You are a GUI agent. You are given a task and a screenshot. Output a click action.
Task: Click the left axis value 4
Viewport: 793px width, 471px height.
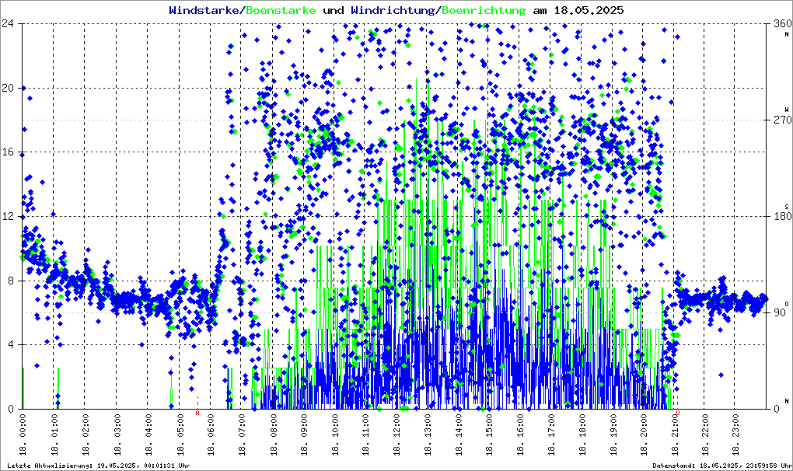point(10,344)
